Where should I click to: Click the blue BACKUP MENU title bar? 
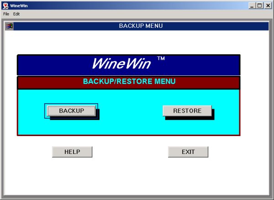coord(141,26)
